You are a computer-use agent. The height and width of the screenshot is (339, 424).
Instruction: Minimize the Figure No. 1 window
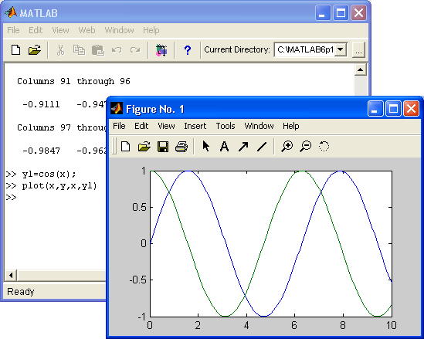pos(375,109)
